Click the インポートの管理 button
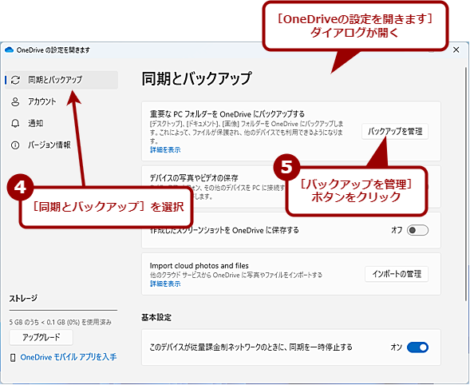470x385 pixels. click(x=397, y=274)
